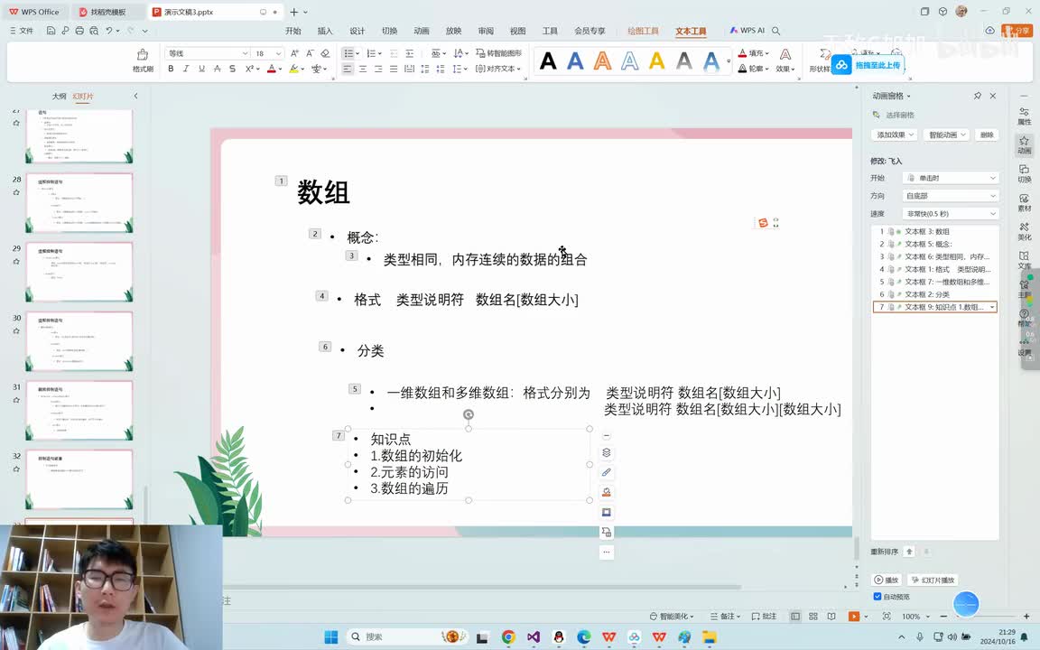Toggle underline formatting
The width and height of the screenshot is (1040, 650).
(x=201, y=69)
